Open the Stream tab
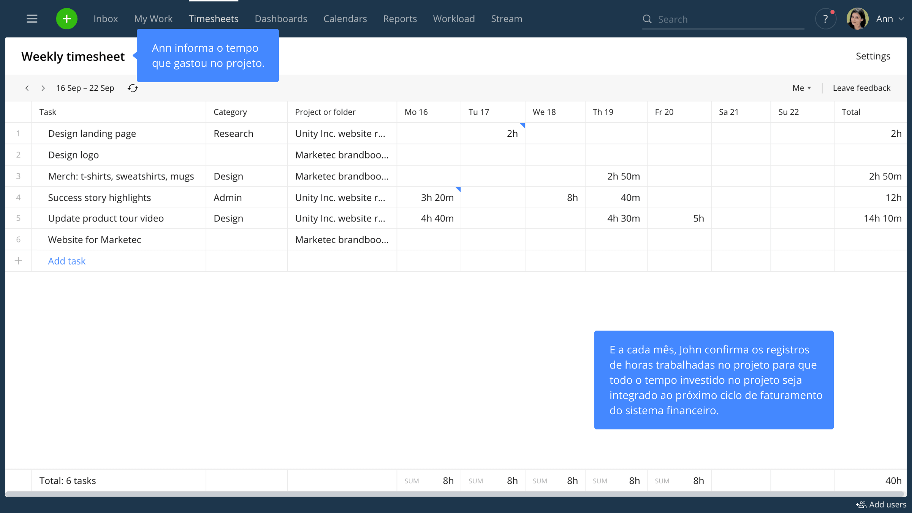Image resolution: width=912 pixels, height=513 pixels. [507, 19]
